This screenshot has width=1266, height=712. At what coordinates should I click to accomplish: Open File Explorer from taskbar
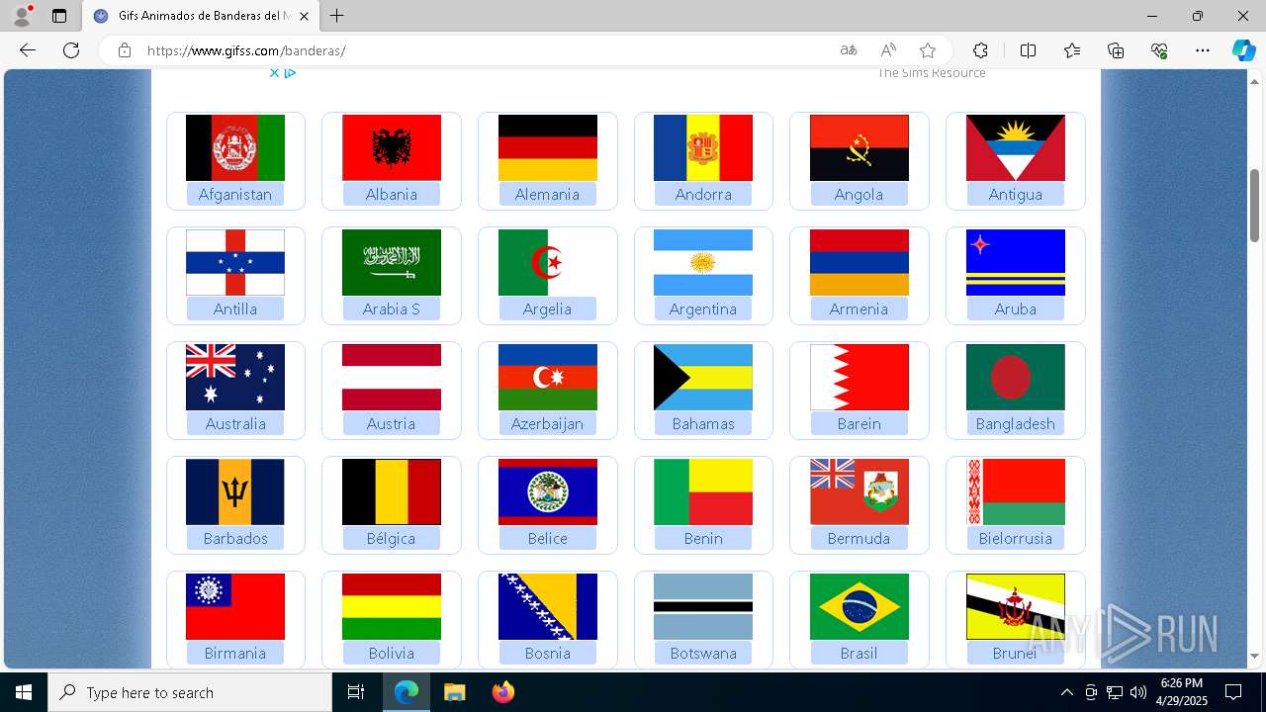click(454, 692)
